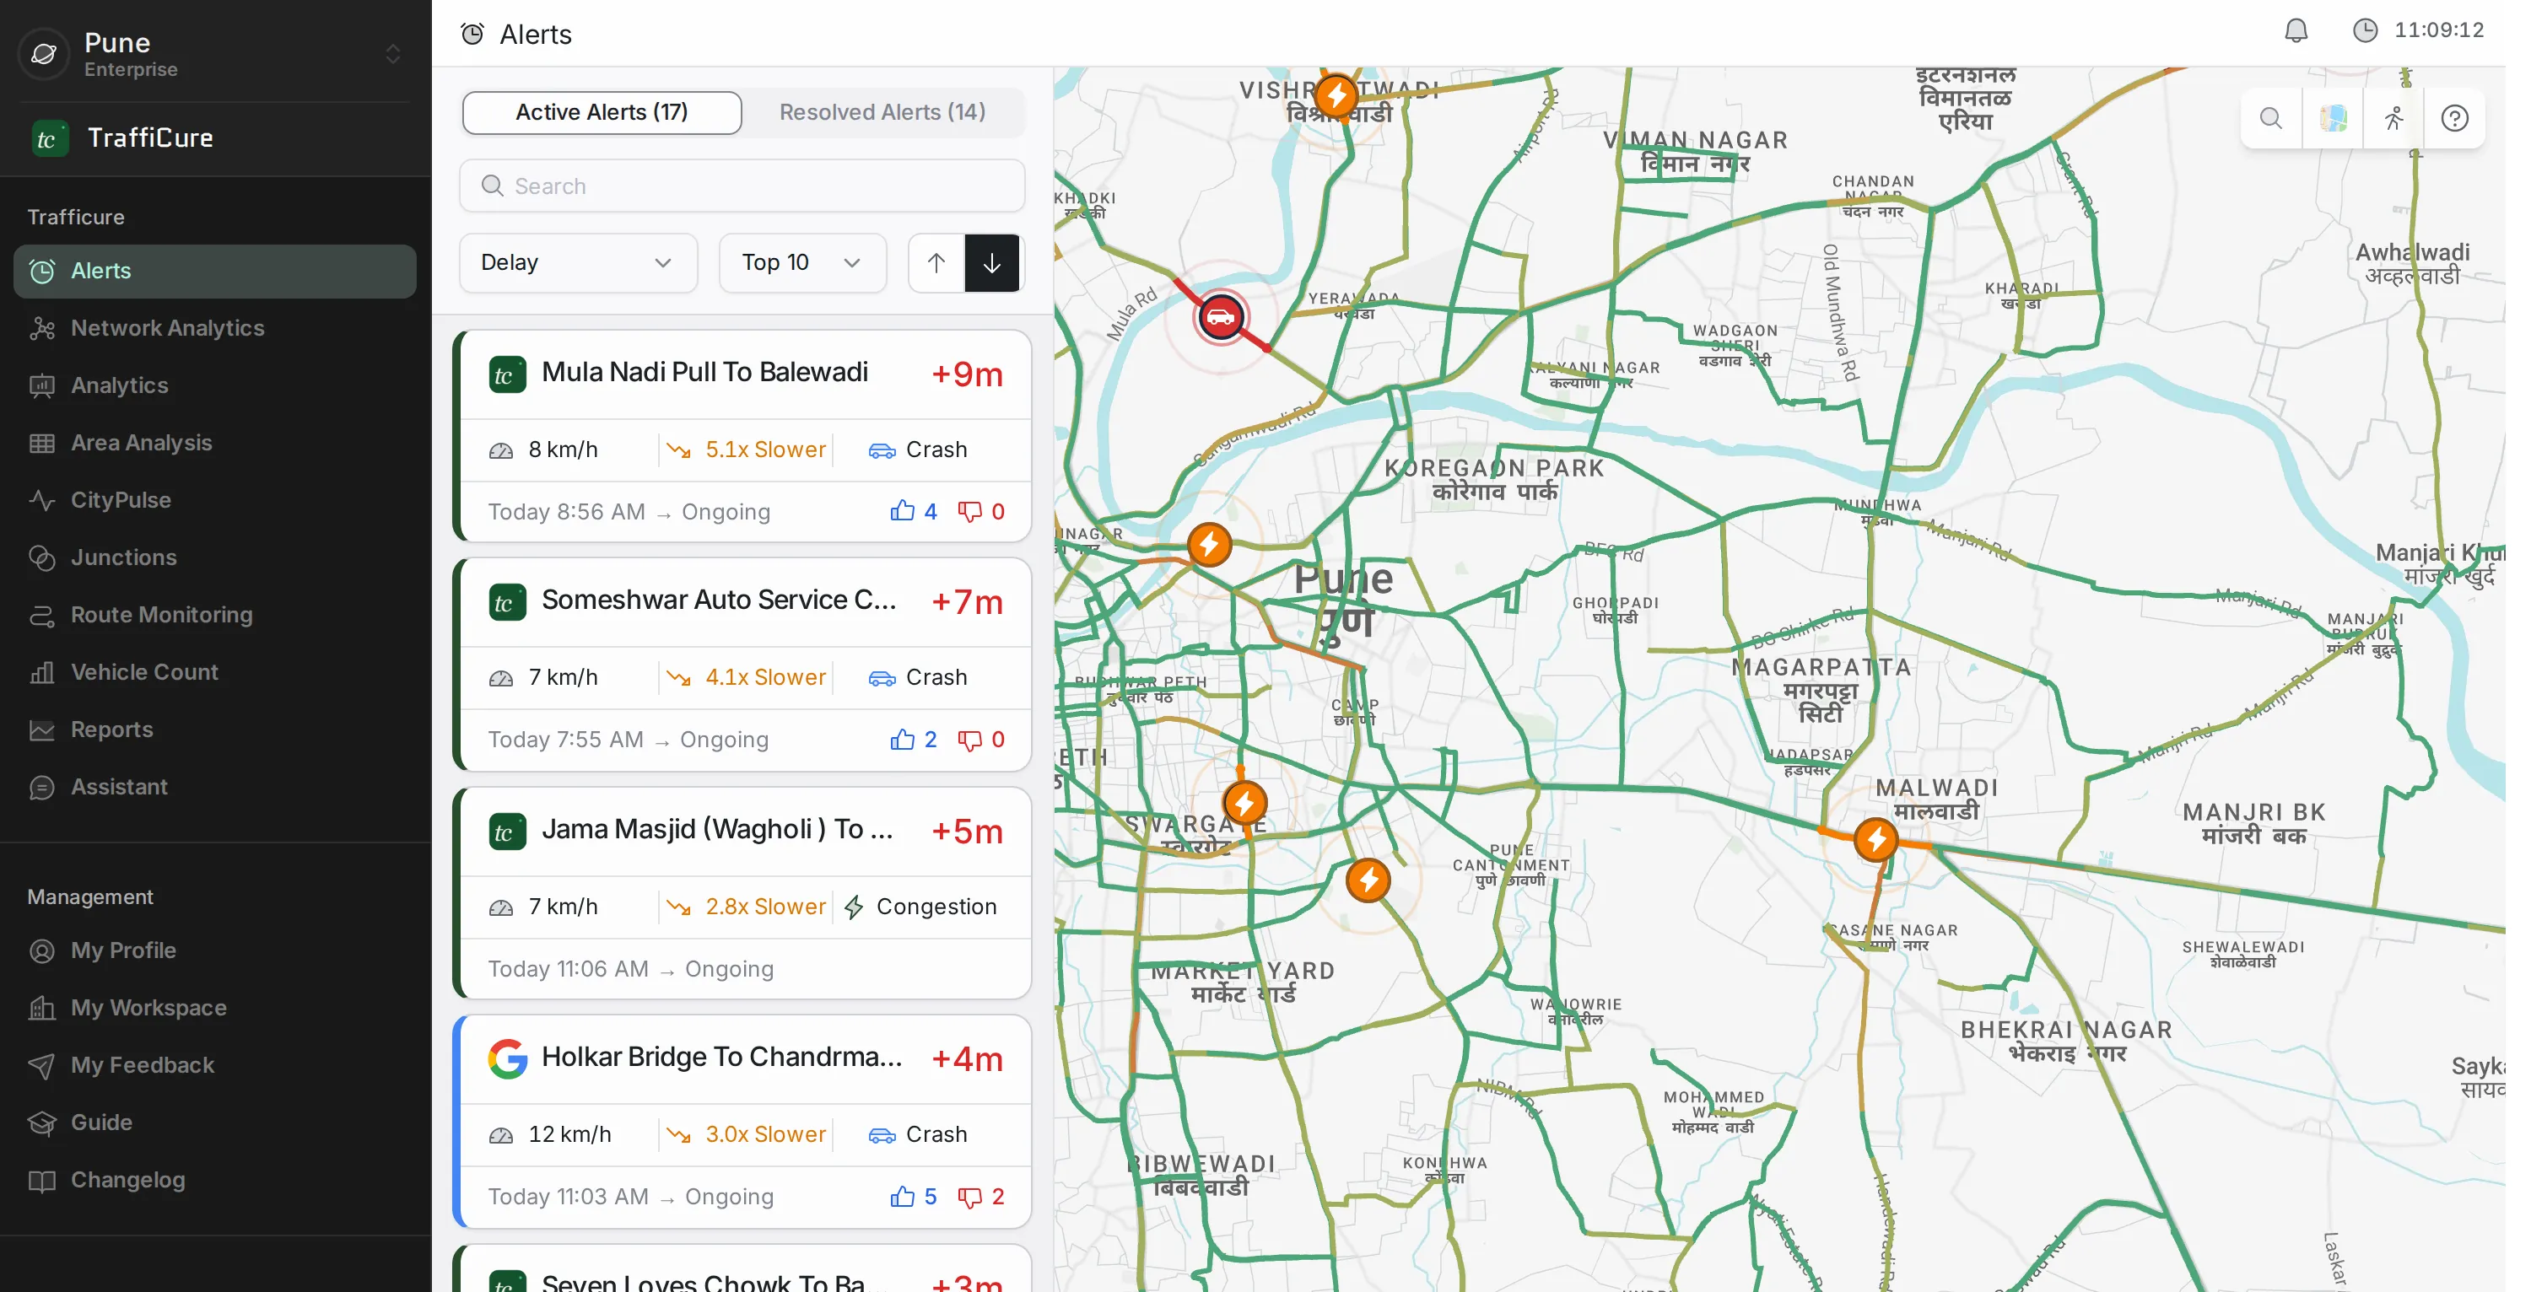Viewport: 2531px width, 1292px height.
Task: Open CityPulse from the sidebar
Action: (x=215, y=500)
